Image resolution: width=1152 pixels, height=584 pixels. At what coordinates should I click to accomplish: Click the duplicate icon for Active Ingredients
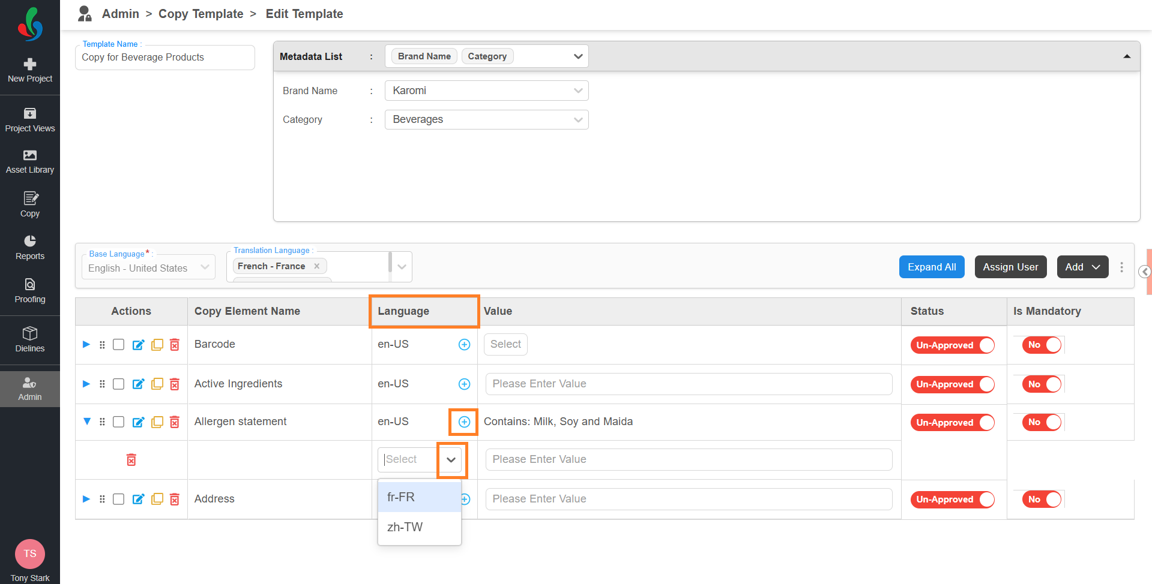pyautogui.click(x=157, y=384)
